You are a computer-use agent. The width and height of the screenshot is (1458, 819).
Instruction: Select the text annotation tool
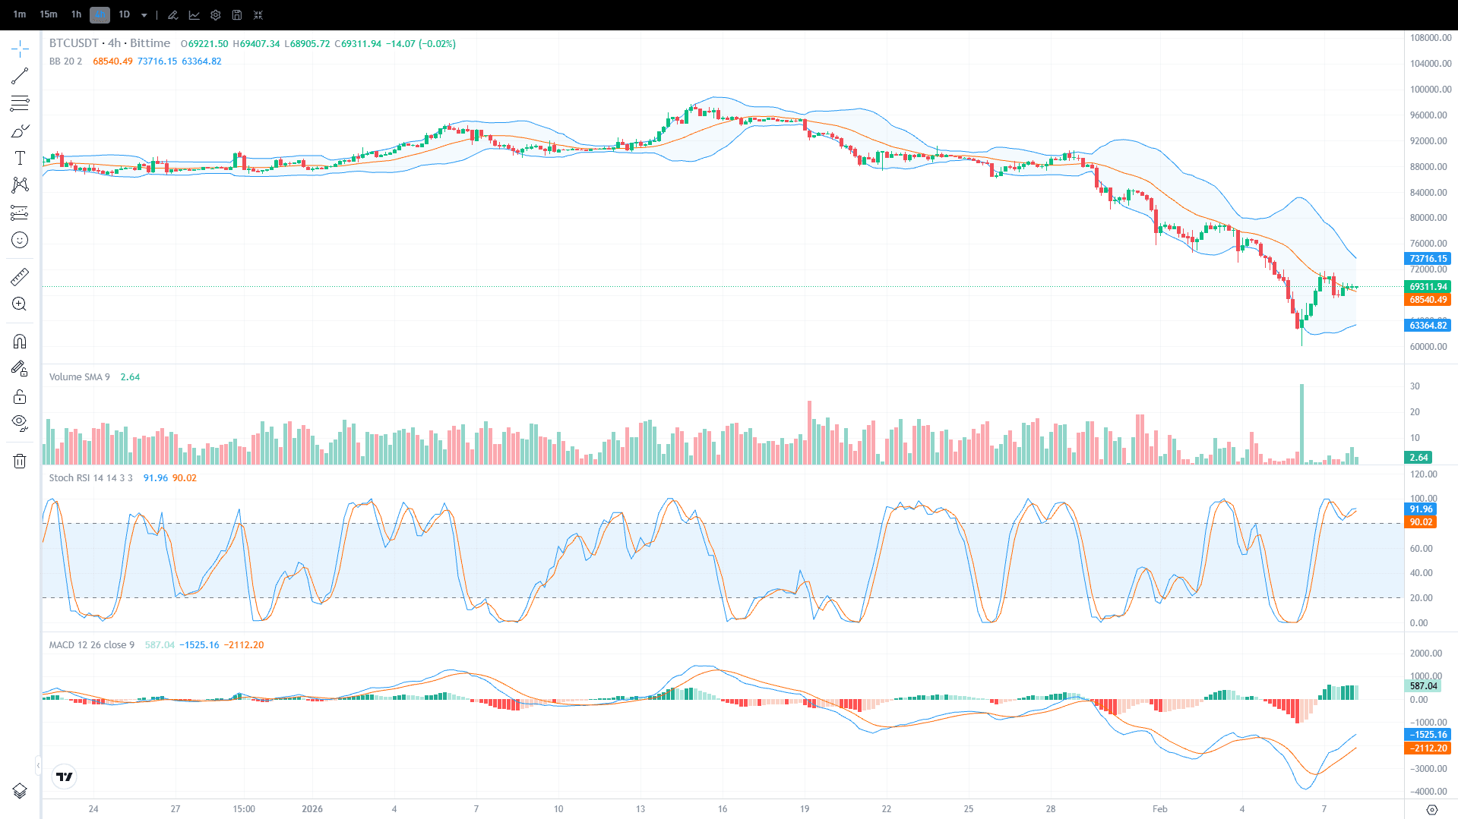coord(20,158)
